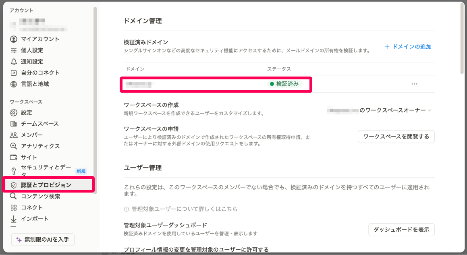The image size is (467, 255).
Task: Click the My Connections arrow icon
Action: 14,73
